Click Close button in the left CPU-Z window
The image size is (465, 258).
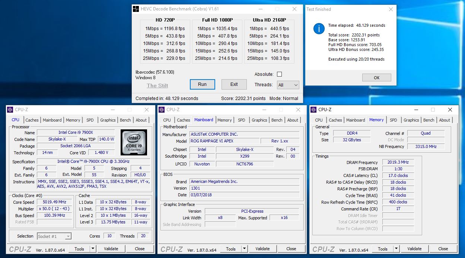(x=140, y=249)
